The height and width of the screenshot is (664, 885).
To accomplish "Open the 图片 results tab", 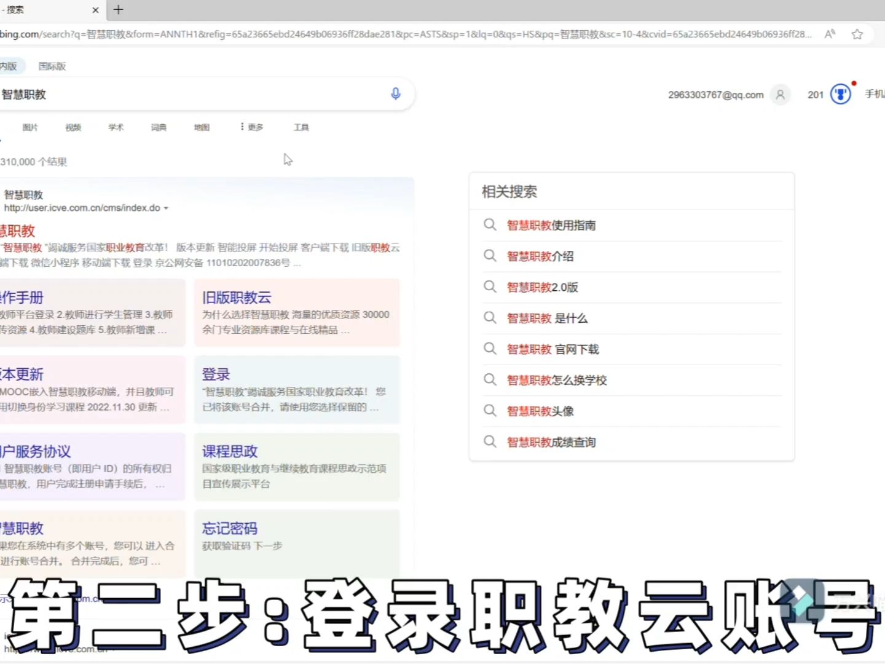I will click(x=30, y=127).
